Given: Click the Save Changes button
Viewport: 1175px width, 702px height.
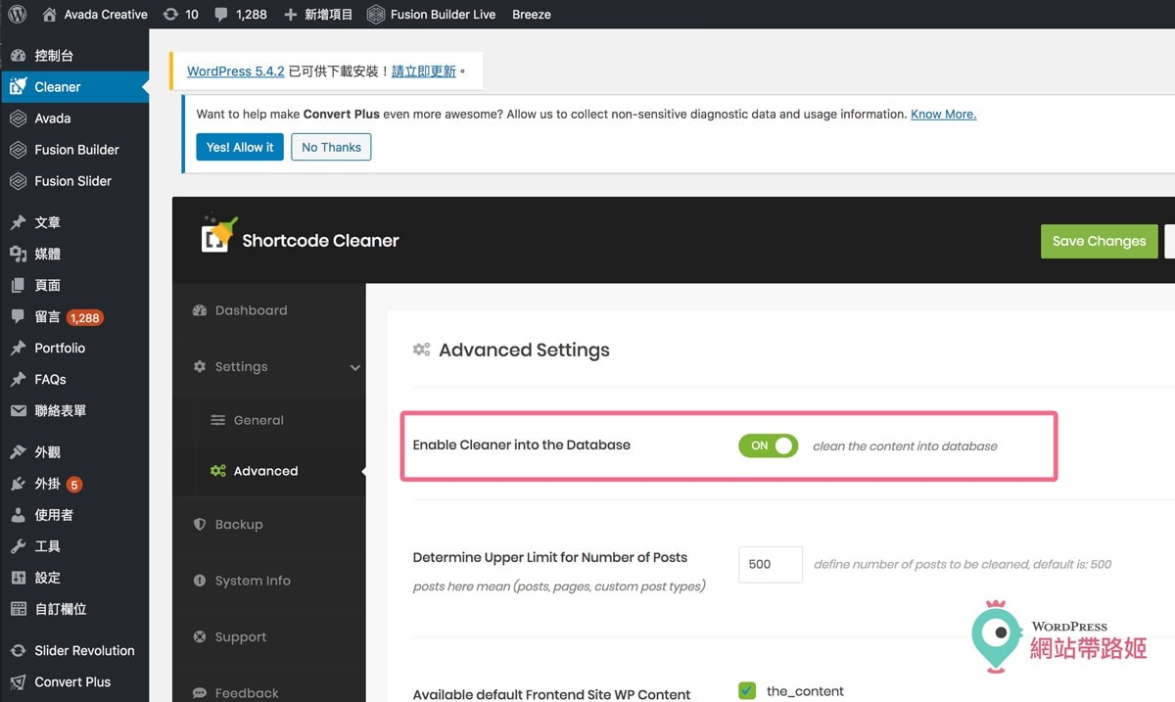Looking at the screenshot, I should [1099, 241].
